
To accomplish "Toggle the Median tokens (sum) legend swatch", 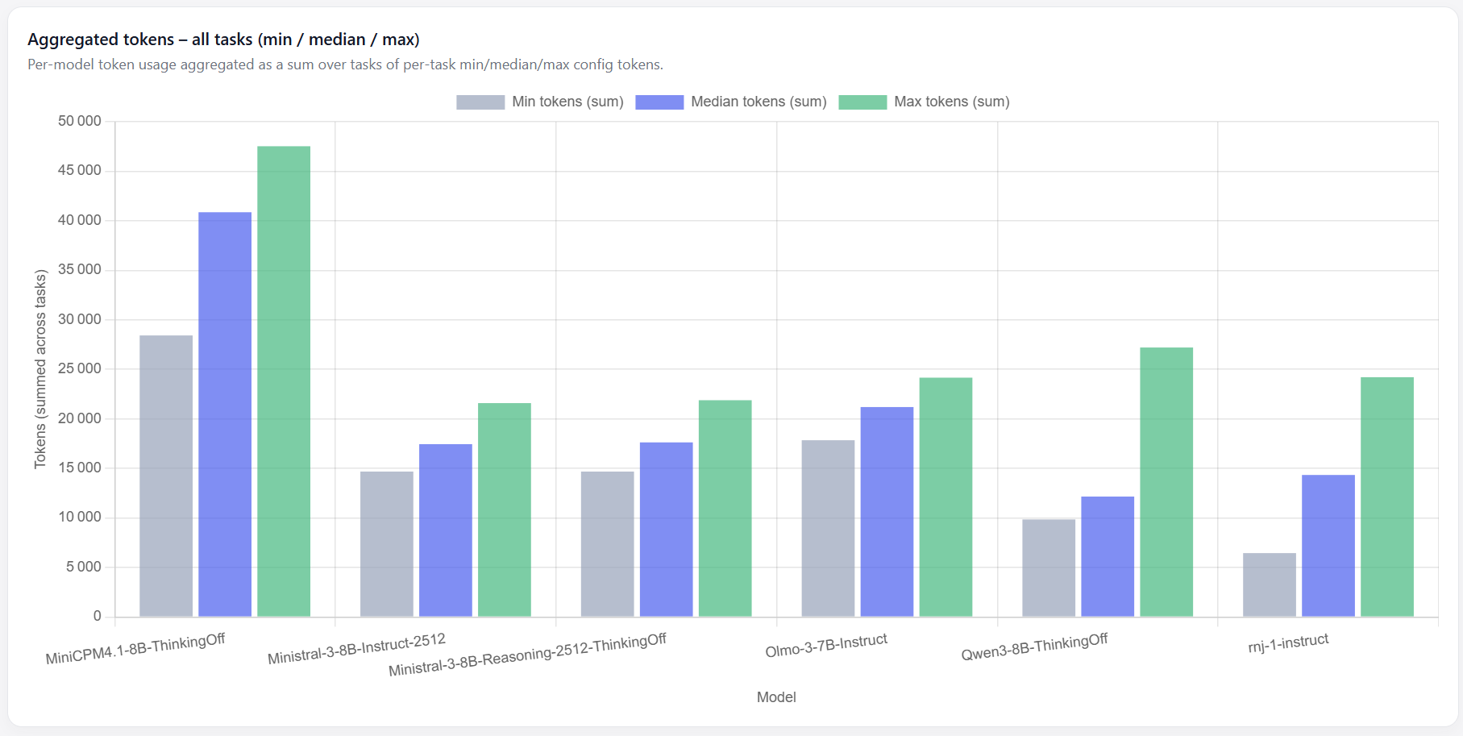I will 659,102.
